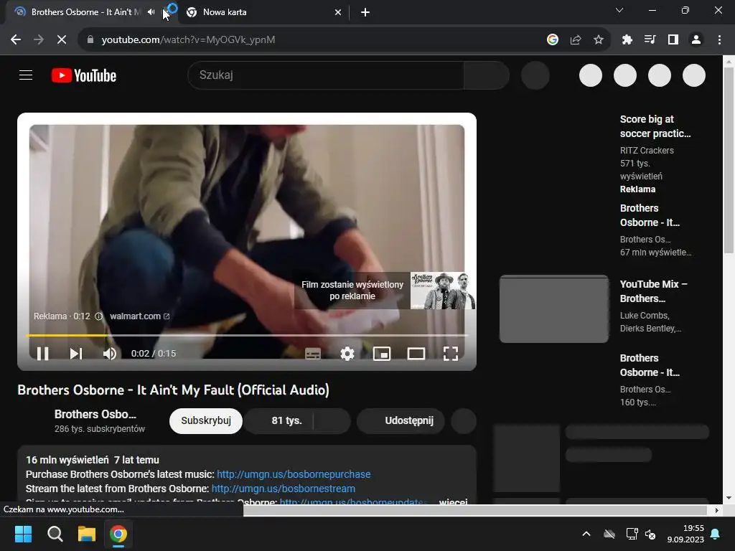735x551 pixels.
Task: Show ad info via the info icon
Action: point(98,316)
